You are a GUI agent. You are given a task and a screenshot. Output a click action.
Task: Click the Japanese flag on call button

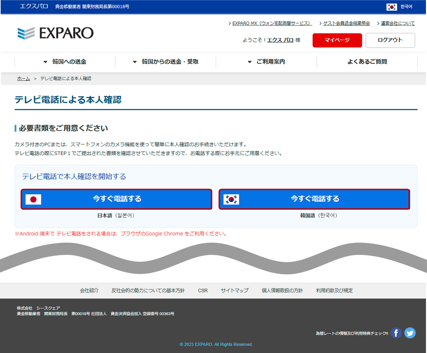pos(34,199)
